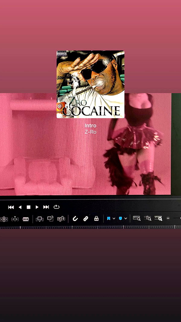This screenshot has height=322, width=181.
Task: Toggle the position lock icon
Action: [96, 218]
